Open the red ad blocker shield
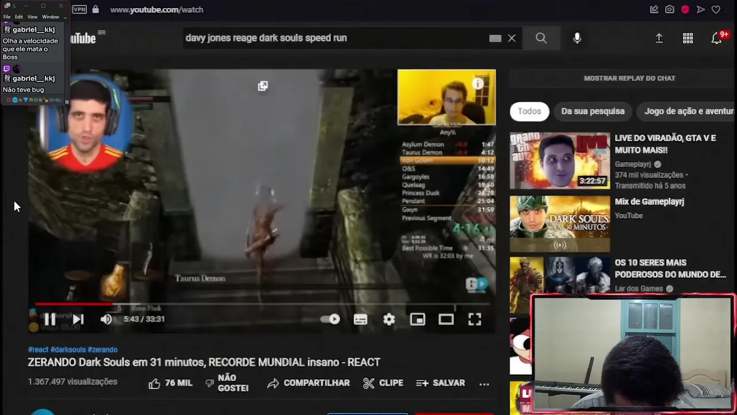Viewport: 737px width, 415px height. tap(685, 9)
